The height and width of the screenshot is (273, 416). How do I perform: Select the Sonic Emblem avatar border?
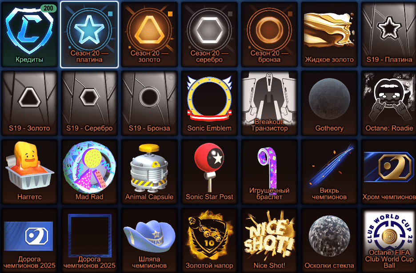209,103
